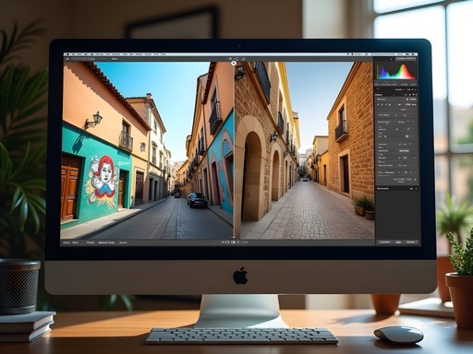Click the highlighted value field in the adjustments panel
This screenshot has height=354, width=473.
pos(404,151)
